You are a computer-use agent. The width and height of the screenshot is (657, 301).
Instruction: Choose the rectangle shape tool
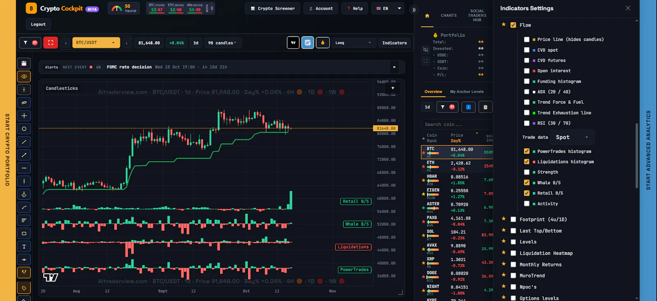pos(24,234)
